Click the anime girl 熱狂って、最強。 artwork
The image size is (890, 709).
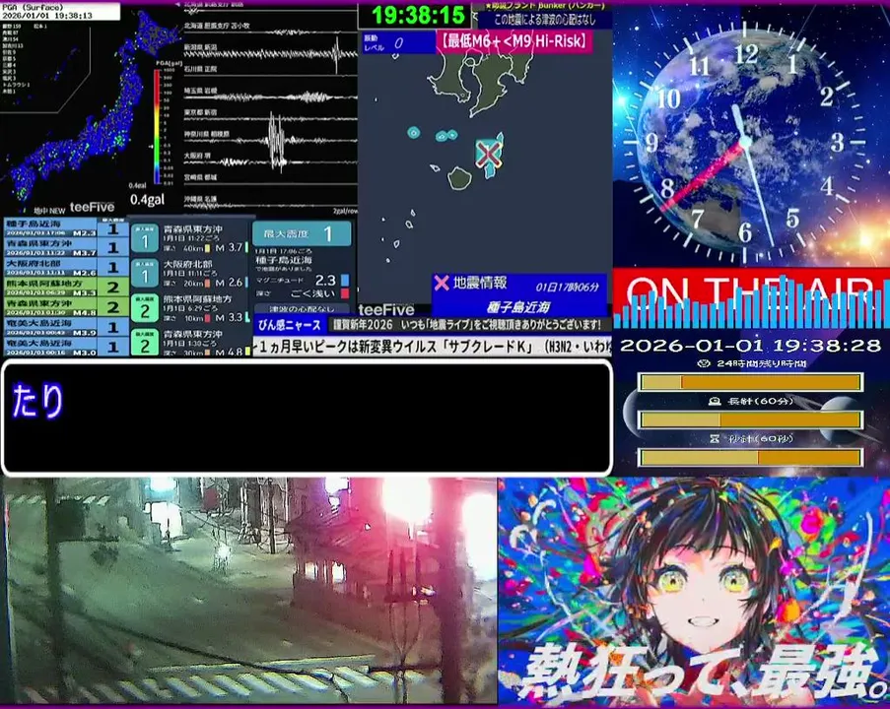(694, 591)
